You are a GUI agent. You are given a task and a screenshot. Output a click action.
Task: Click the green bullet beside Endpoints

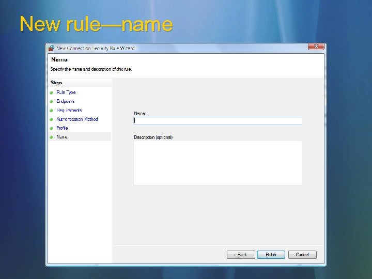tap(51, 102)
